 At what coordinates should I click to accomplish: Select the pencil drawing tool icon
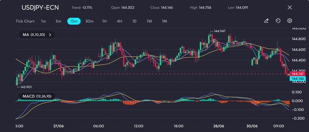click(266, 21)
